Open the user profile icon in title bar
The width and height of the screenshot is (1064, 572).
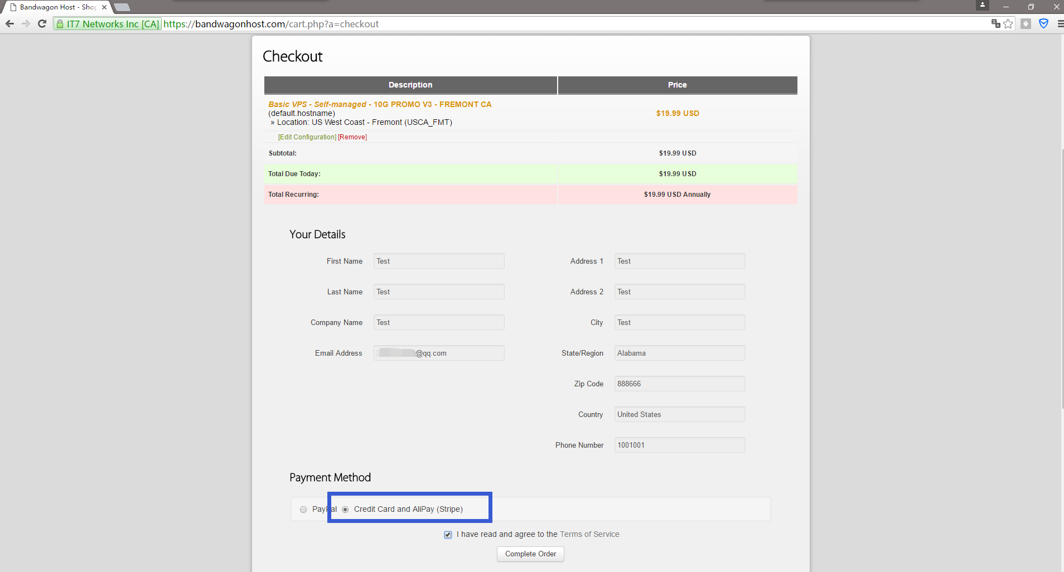point(982,5)
